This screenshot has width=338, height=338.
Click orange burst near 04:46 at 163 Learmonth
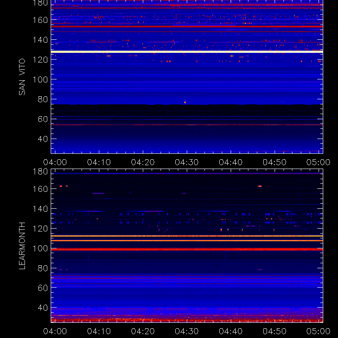click(260, 186)
